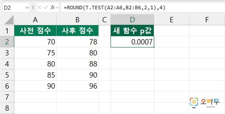
Task: Select row 8 header
Action: pos(7,108)
